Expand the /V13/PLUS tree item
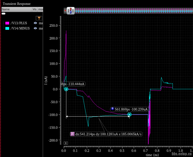This screenshot has width=193, height=157. coord(3,23)
